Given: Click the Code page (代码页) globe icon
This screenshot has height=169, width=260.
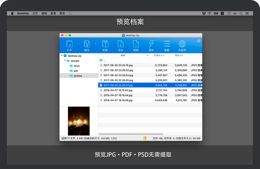Looking at the screenshot, I should tap(182, 44).
